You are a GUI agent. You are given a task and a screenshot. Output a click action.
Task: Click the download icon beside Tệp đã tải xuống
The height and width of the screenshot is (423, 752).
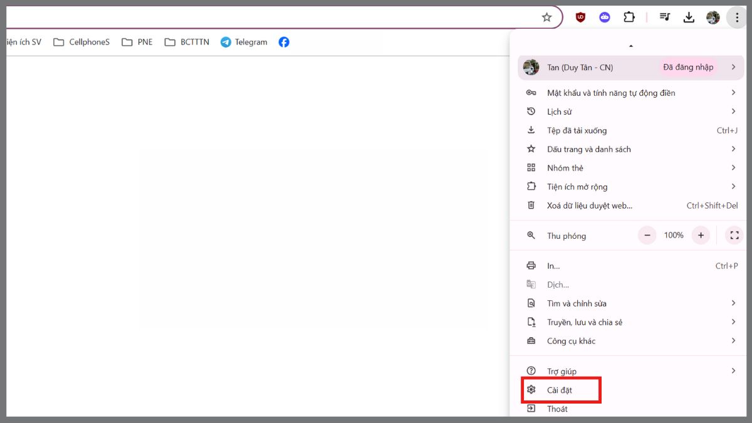click(531, 130)
